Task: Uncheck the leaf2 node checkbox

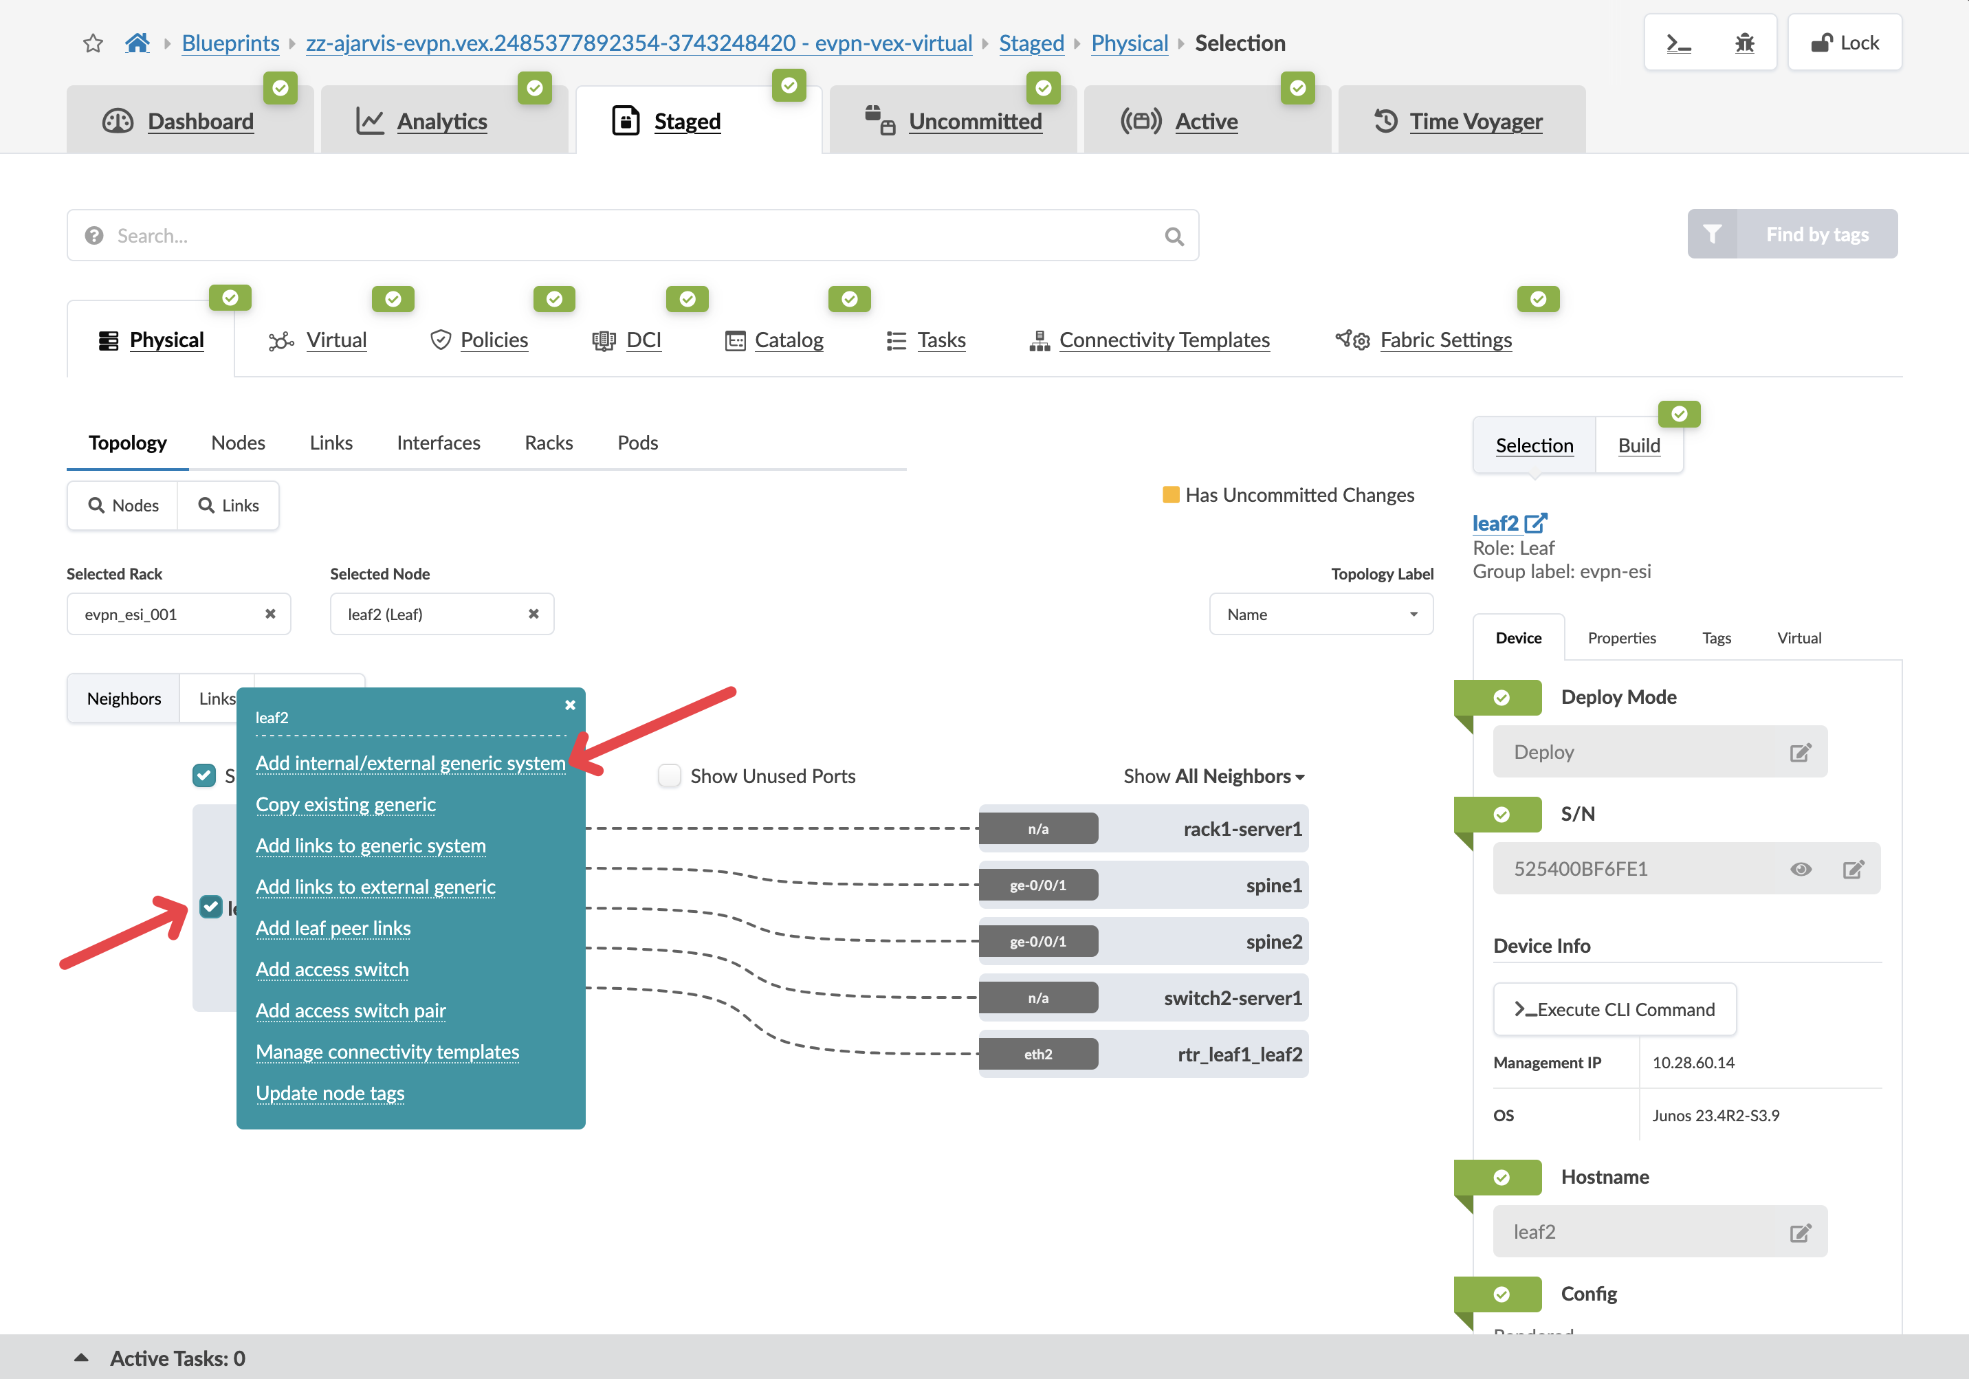Action: pyautogui.click(x=210, y=907)
